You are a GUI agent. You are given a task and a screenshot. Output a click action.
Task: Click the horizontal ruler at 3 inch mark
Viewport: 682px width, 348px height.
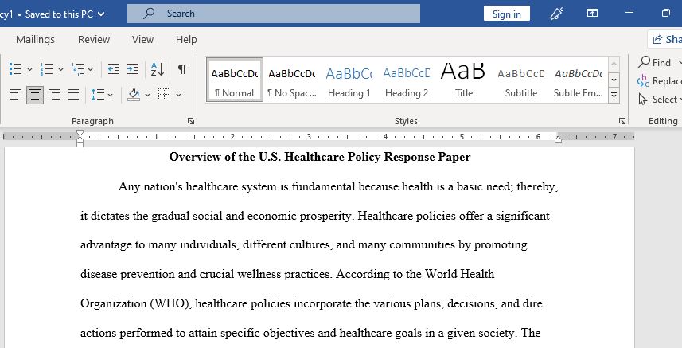pyautogui.click(x=309, y=137)
